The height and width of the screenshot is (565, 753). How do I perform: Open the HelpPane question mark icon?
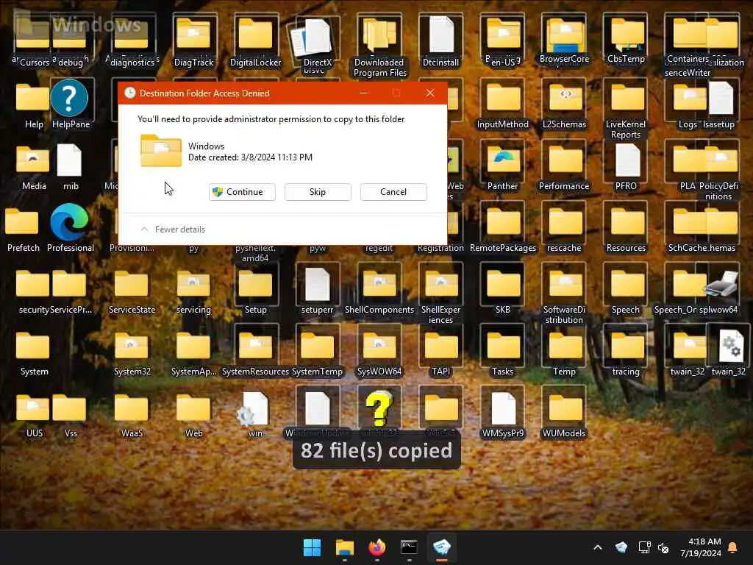[x=69, y=98]
